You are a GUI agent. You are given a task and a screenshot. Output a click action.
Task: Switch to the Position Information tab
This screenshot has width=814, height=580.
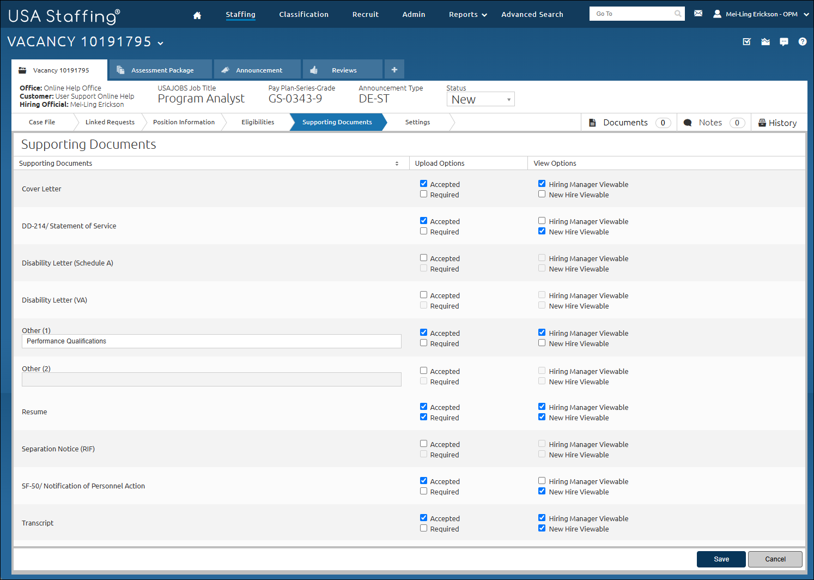coord(184,122)
